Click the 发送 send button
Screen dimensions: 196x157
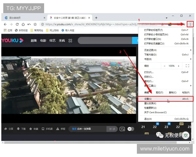[112, 129]
